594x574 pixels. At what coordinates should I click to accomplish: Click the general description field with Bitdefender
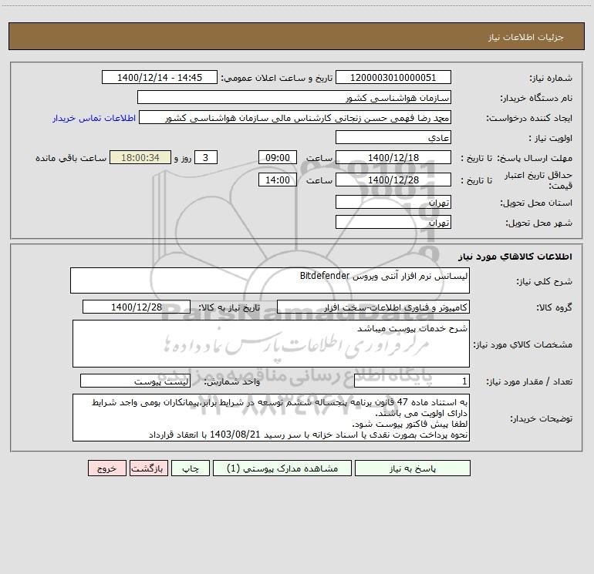click(270, 280)
